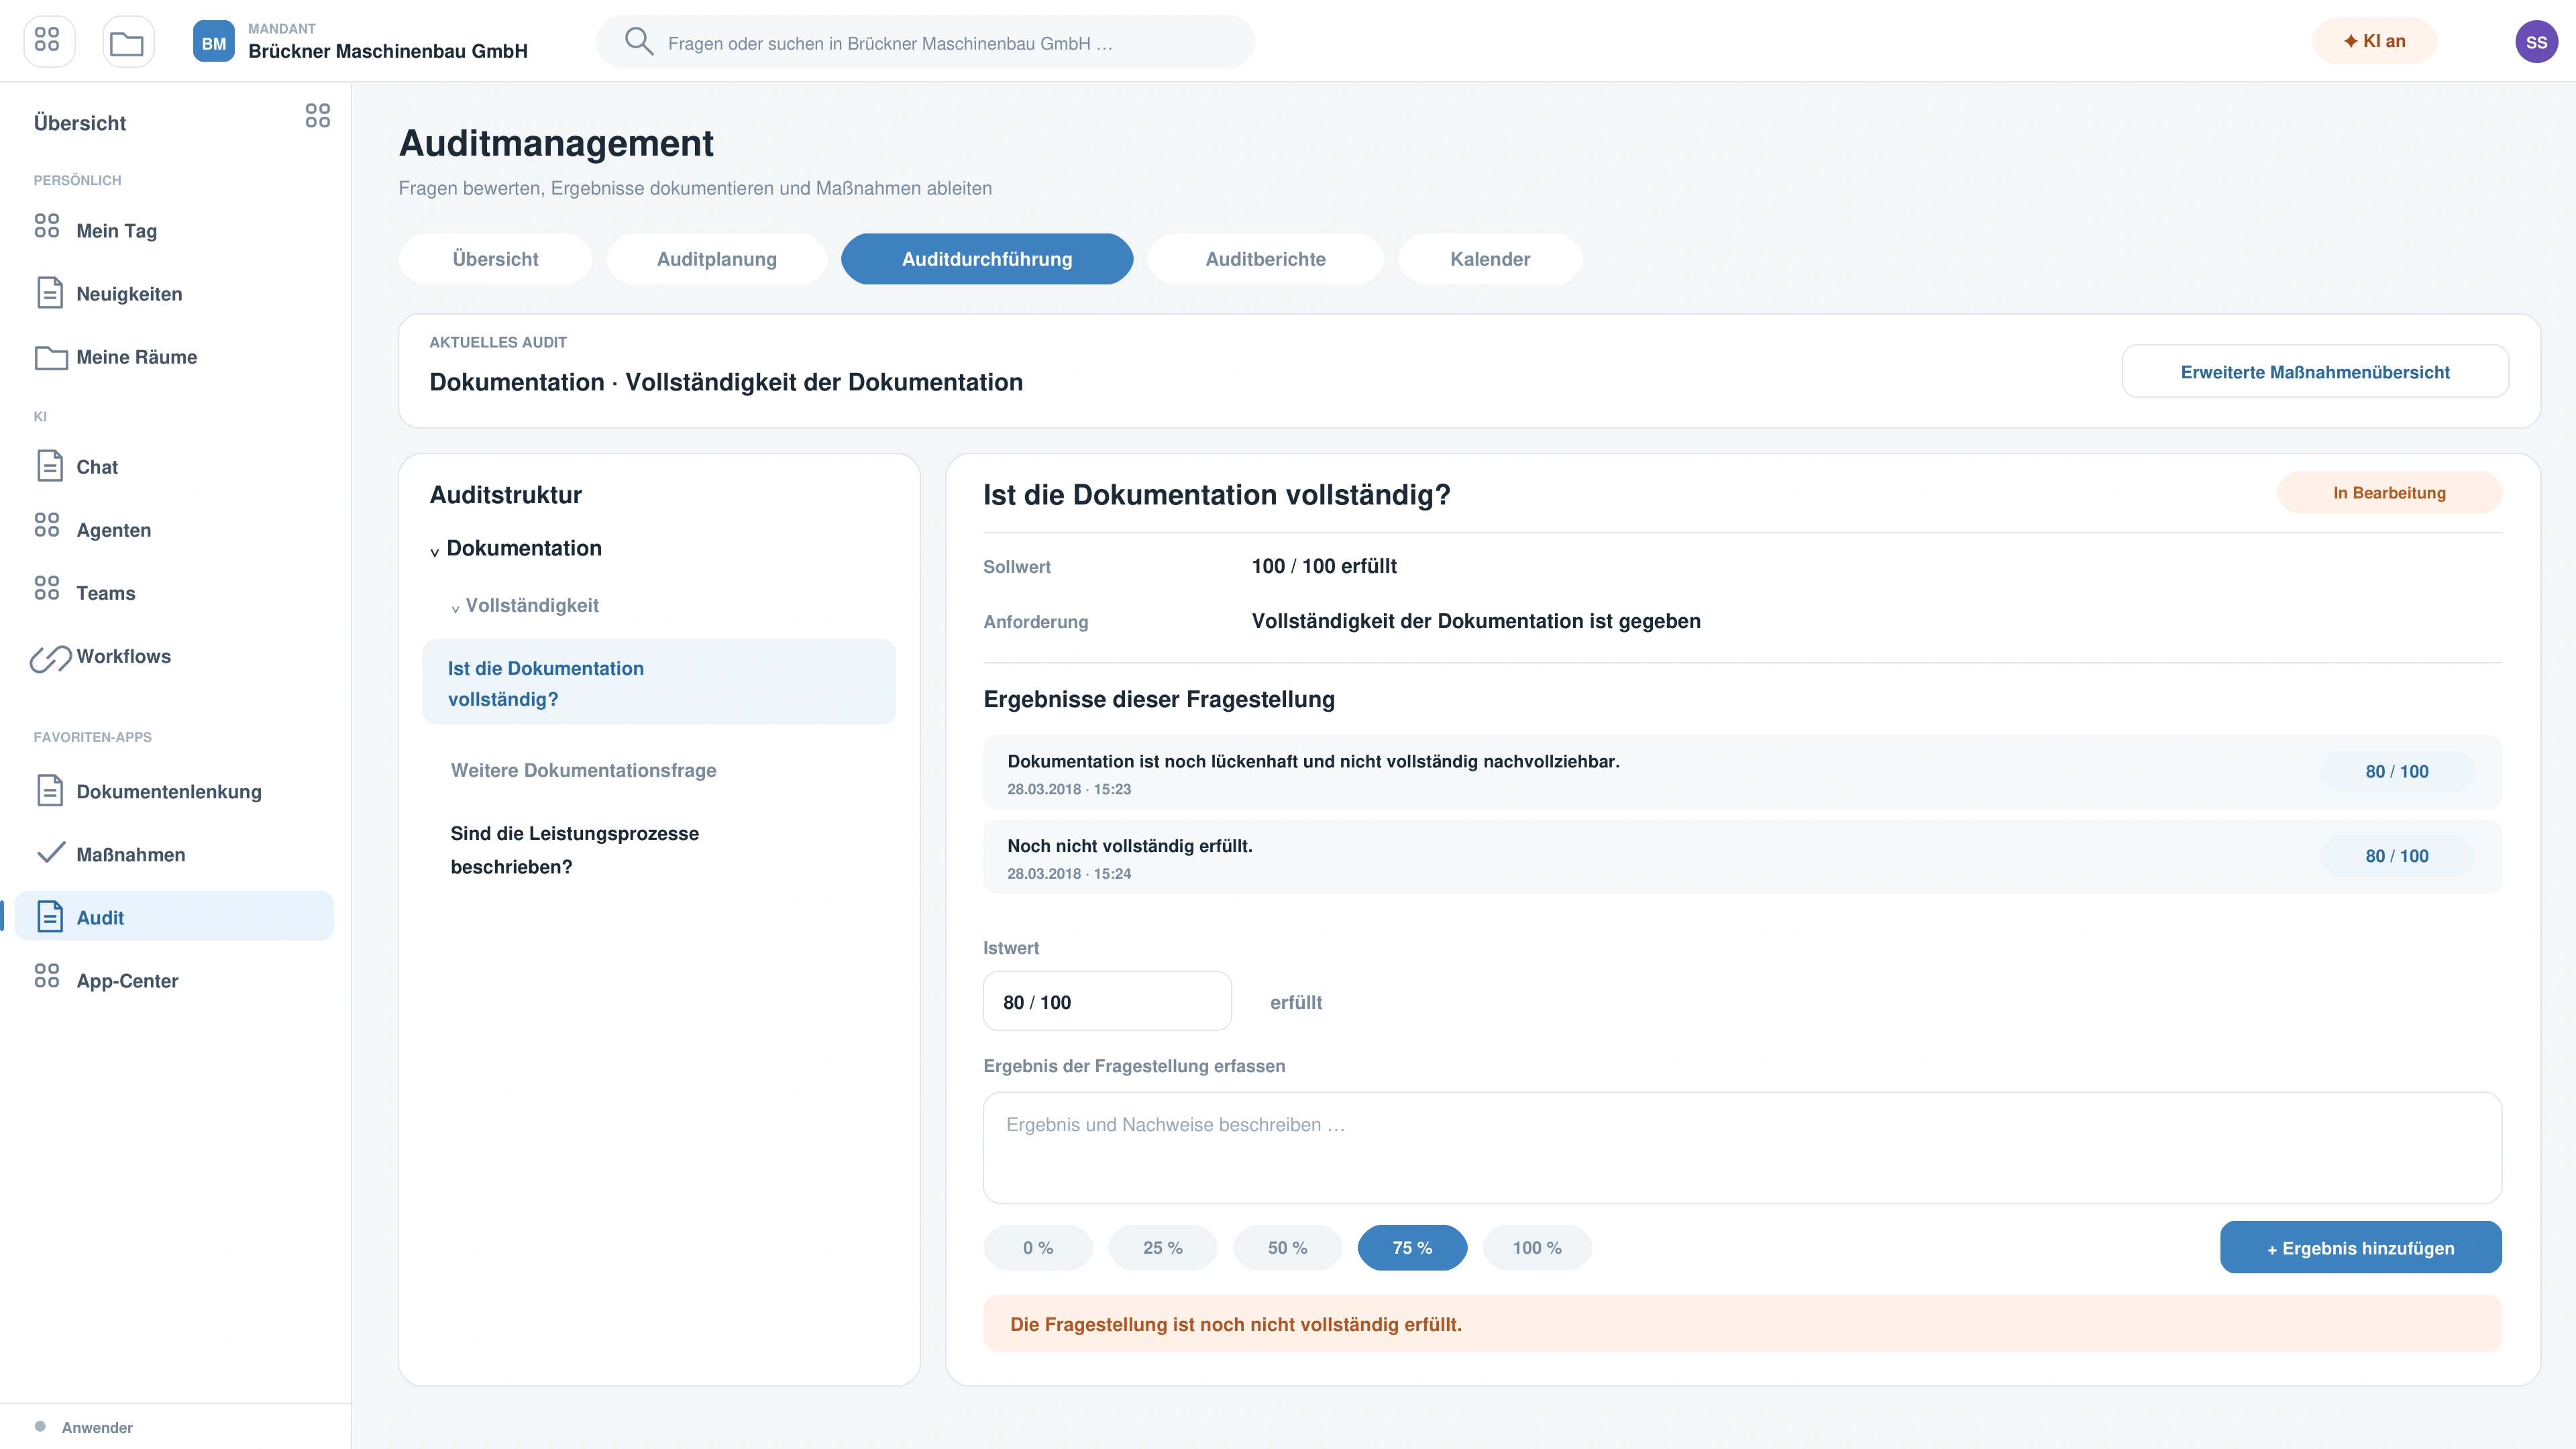
Task: Select 'Ist die Dokumentation vollständig?' tree item
Action: 659,682
